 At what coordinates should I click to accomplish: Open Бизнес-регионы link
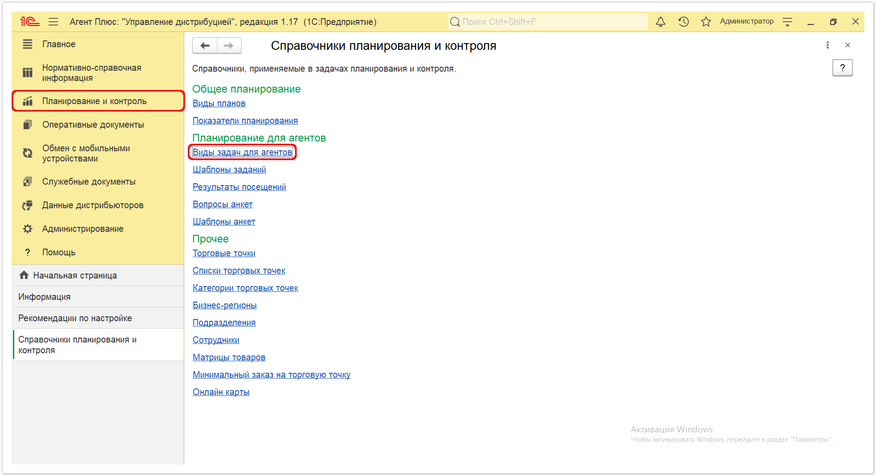(225, 305)
